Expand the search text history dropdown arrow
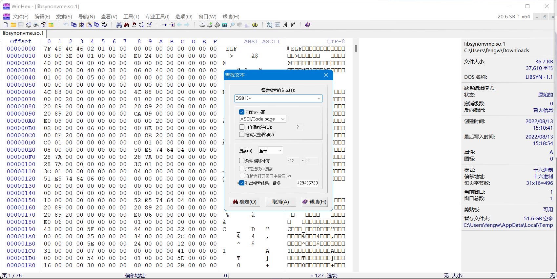Screen dimensions: 557x279 tap(319, 98)
